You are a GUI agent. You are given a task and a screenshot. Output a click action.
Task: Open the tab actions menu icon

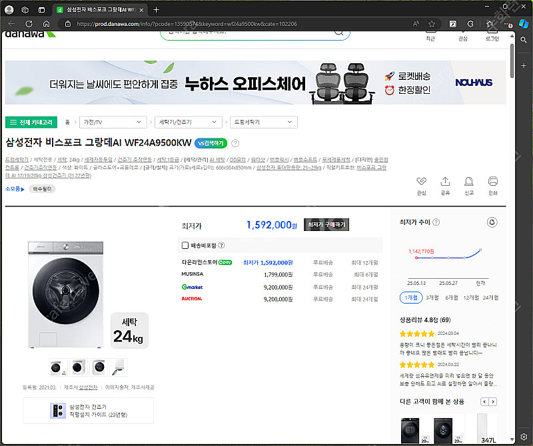click(41, 10)
